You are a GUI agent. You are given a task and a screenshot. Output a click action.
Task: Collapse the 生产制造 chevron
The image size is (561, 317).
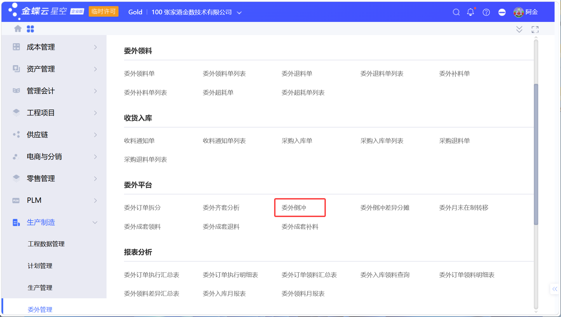tap(95, 222)
